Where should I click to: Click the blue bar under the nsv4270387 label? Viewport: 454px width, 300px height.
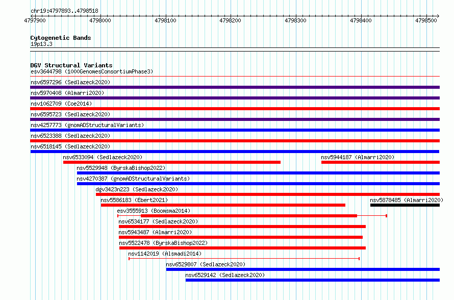tap(258, 184)
